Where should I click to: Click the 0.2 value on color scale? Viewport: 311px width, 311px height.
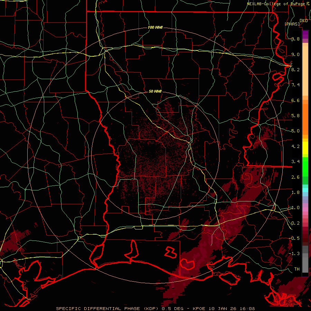295,223
